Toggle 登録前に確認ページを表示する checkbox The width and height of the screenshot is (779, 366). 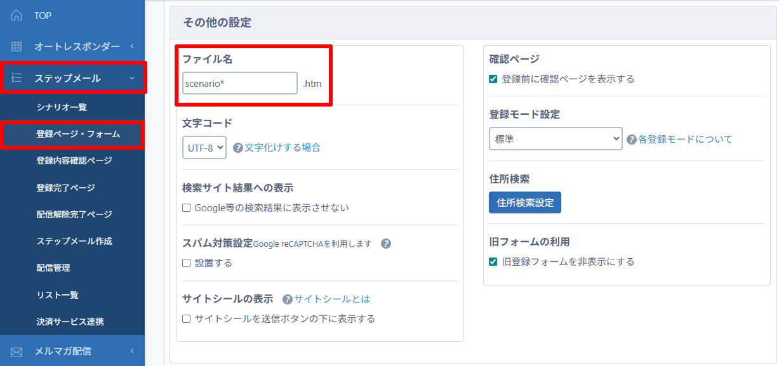[493, 79]
